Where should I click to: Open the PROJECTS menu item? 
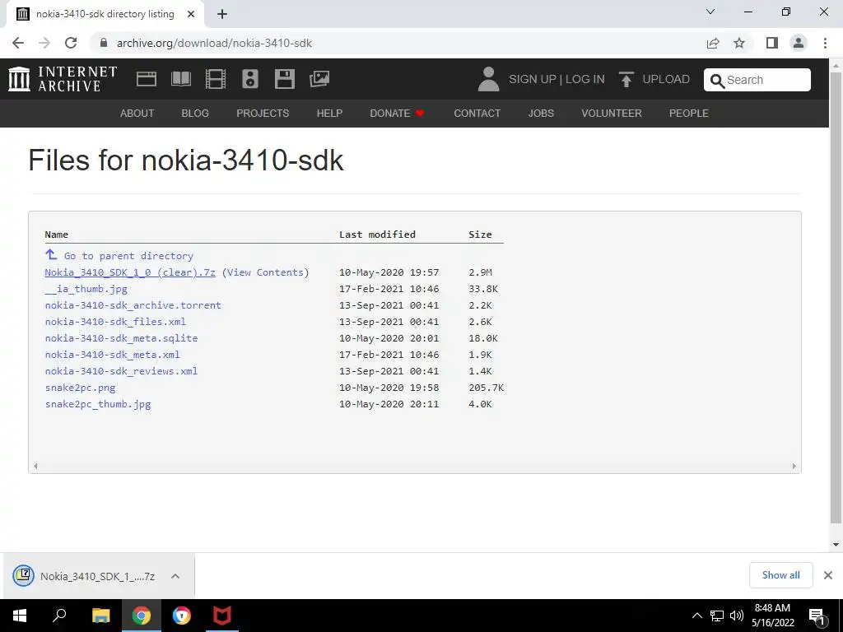(x=263, y=114)
